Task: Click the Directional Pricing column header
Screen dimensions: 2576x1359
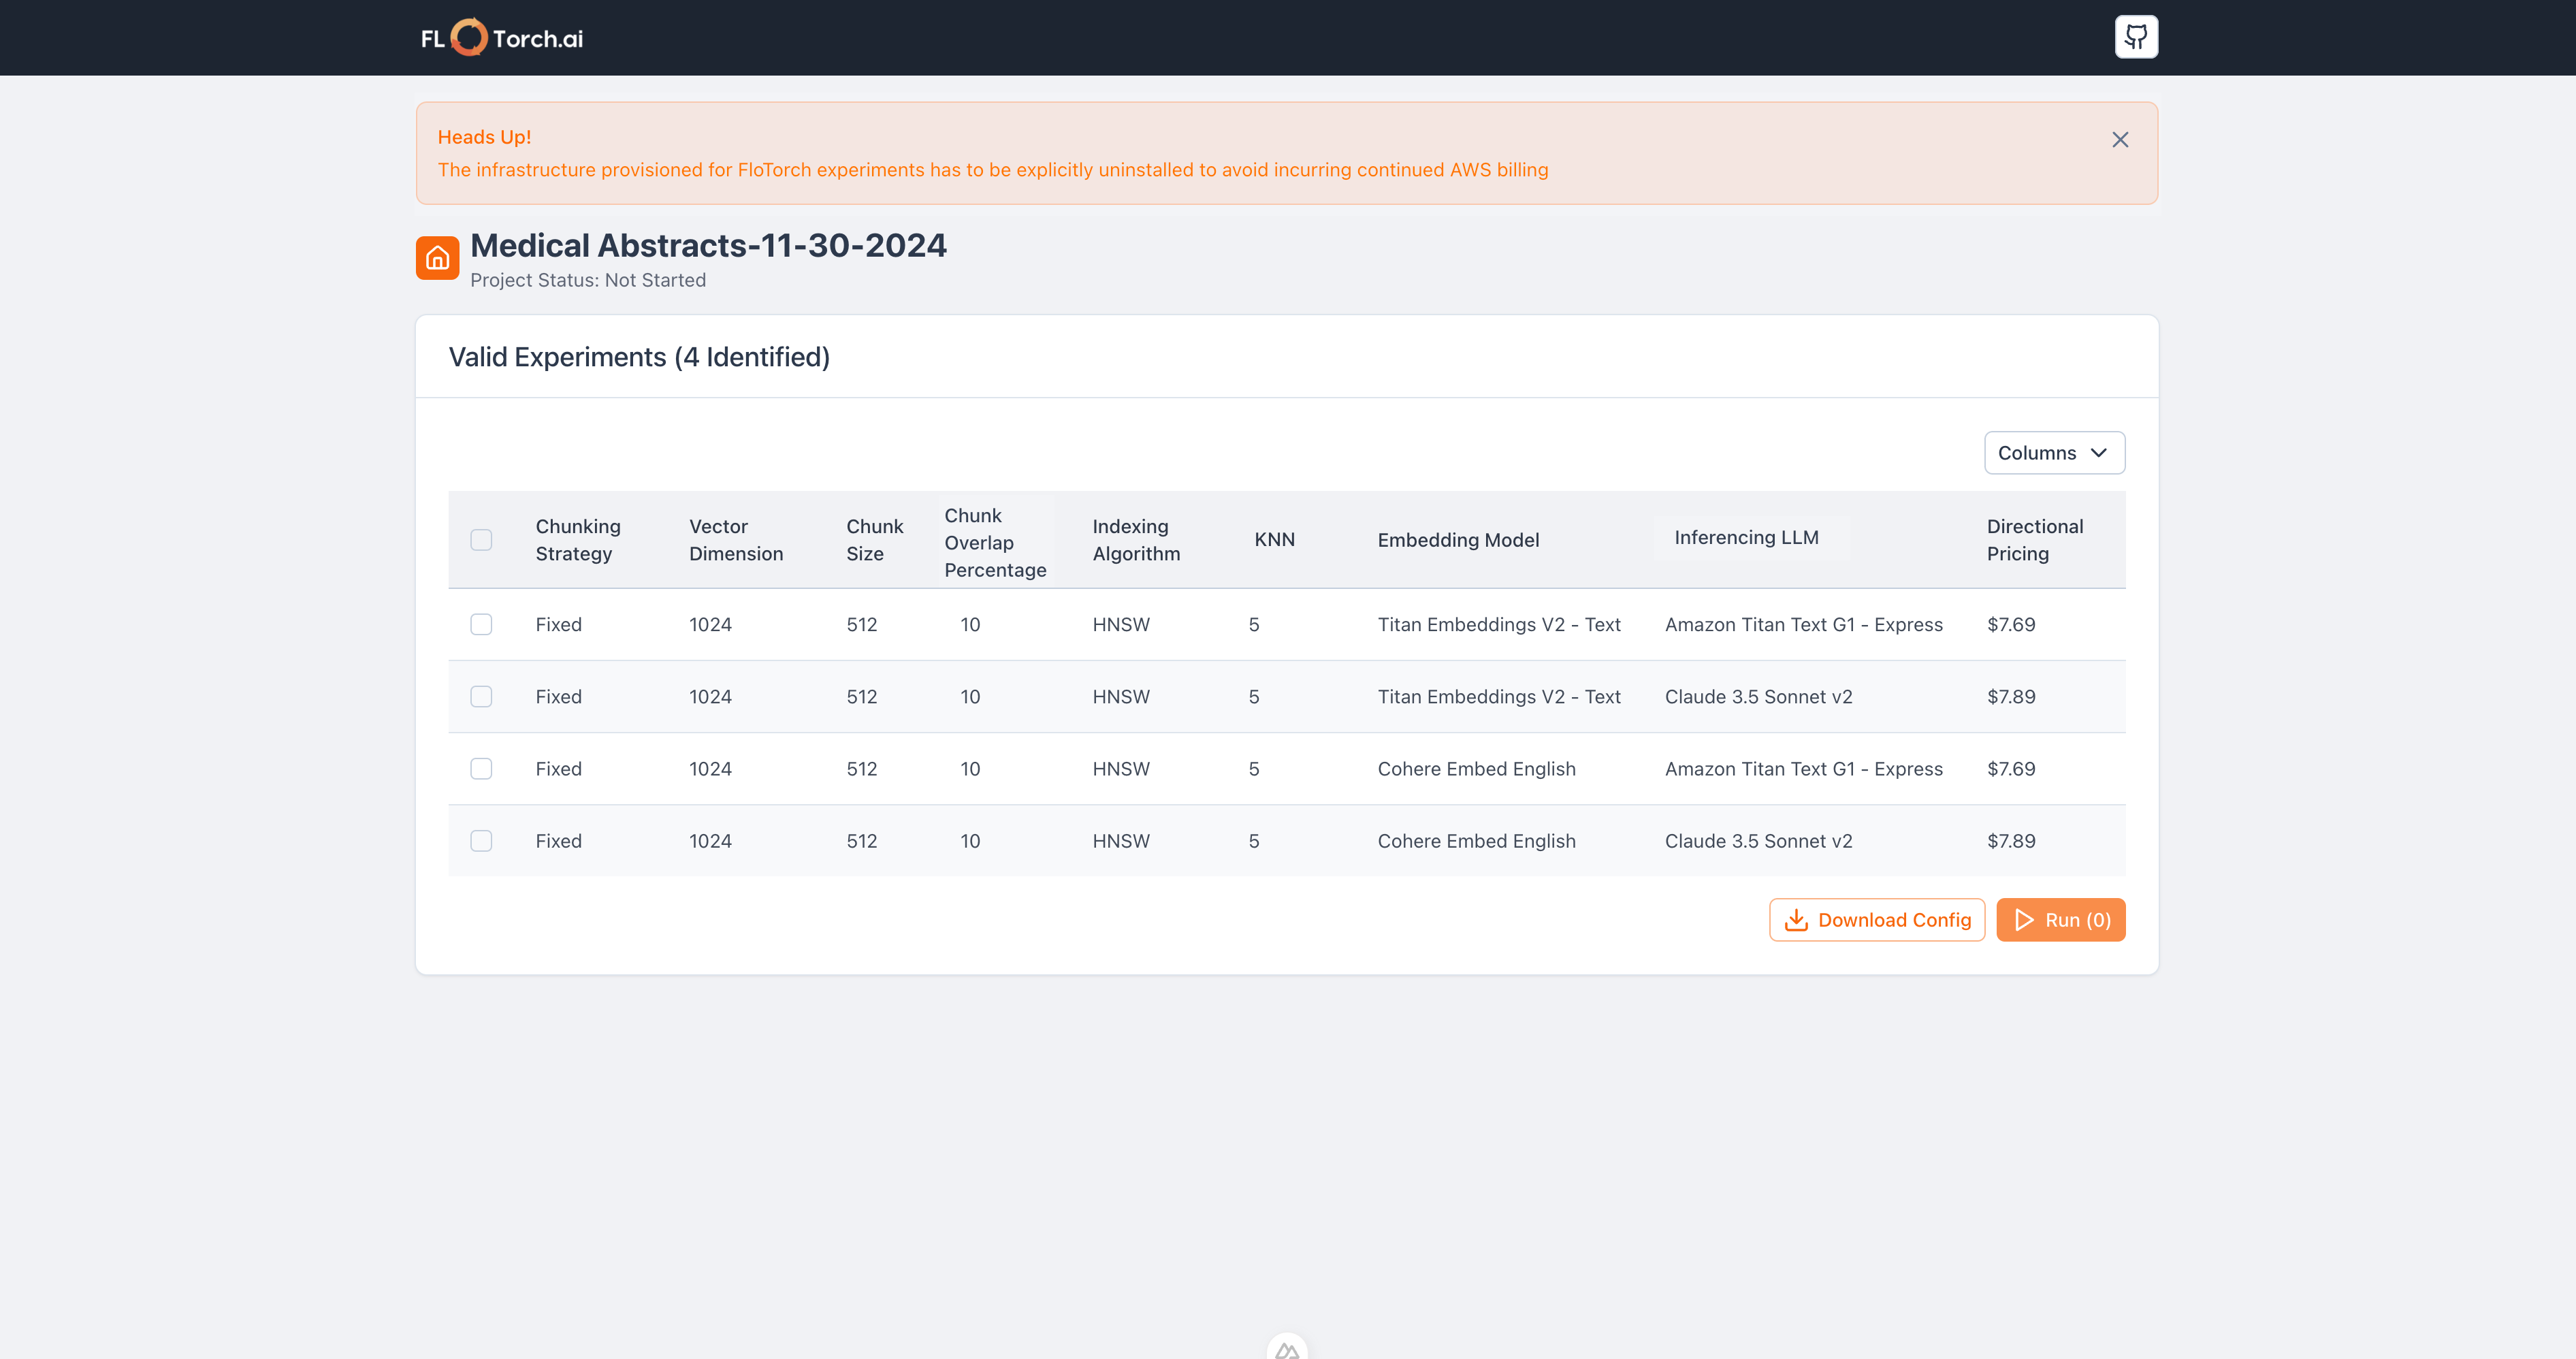Action: [2034, 540]
